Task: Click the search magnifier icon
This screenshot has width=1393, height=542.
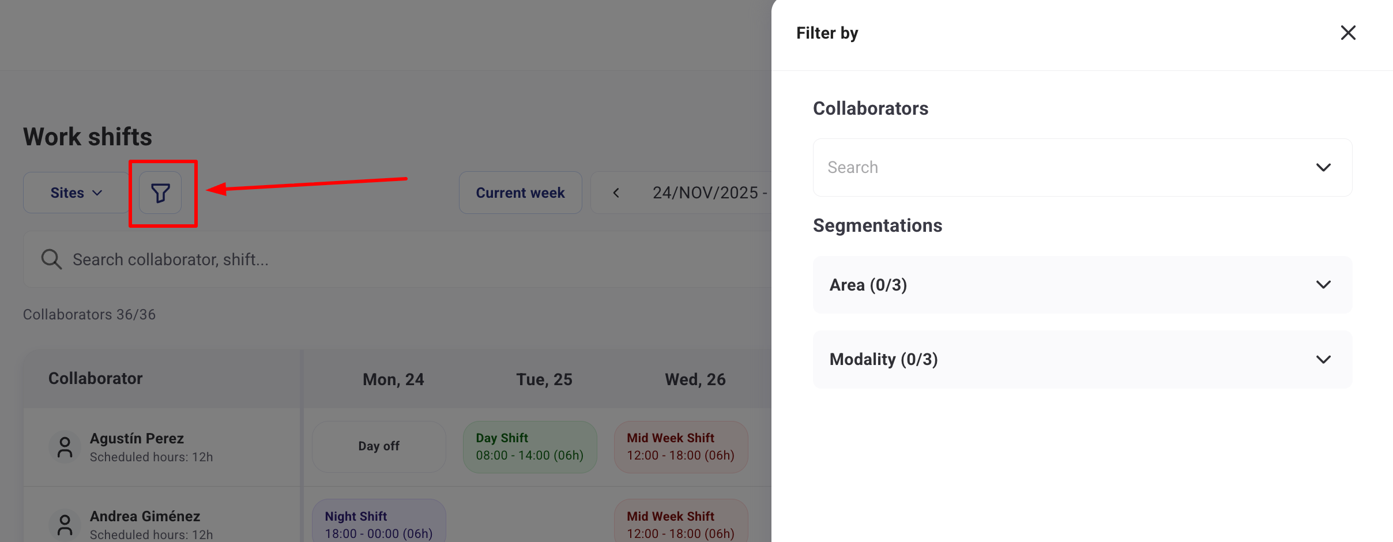Action: click(x=51, y=259)
